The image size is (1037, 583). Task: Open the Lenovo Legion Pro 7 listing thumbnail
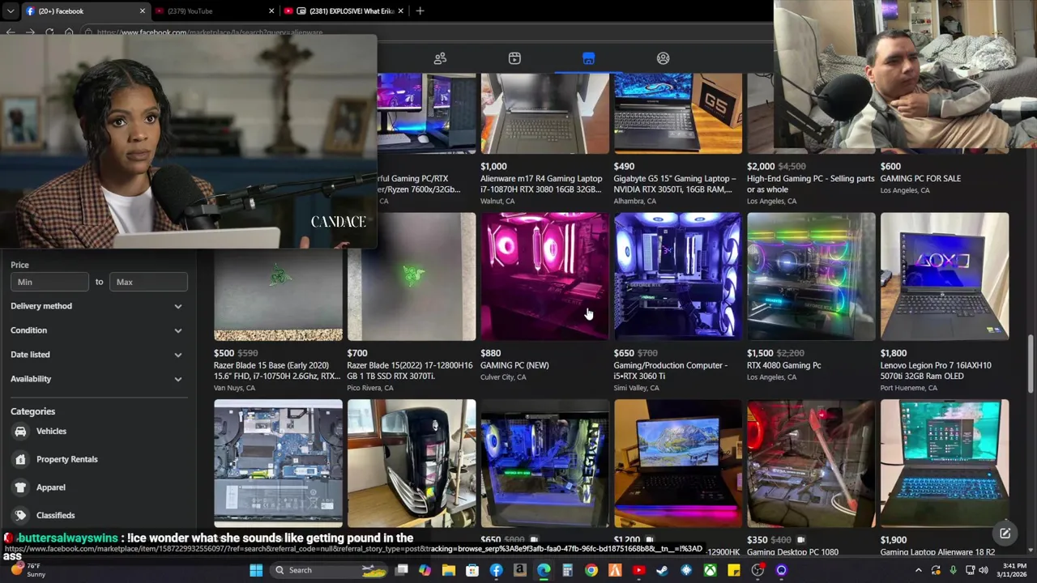pyautogui.click(x=945, y=276)
